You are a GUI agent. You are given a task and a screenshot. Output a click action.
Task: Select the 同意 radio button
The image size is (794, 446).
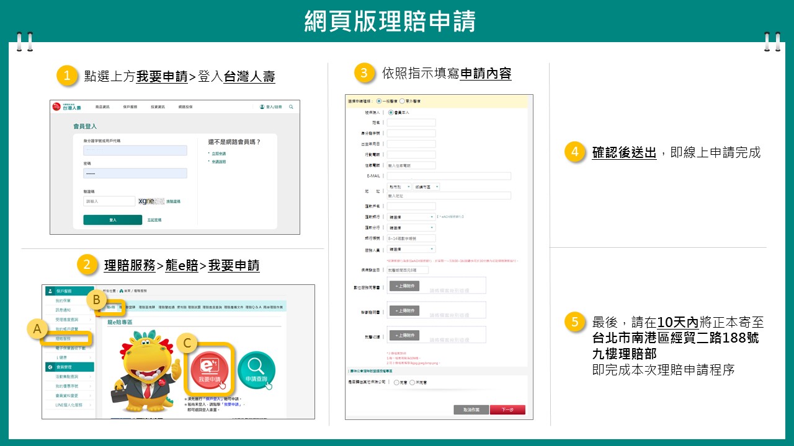396,383
